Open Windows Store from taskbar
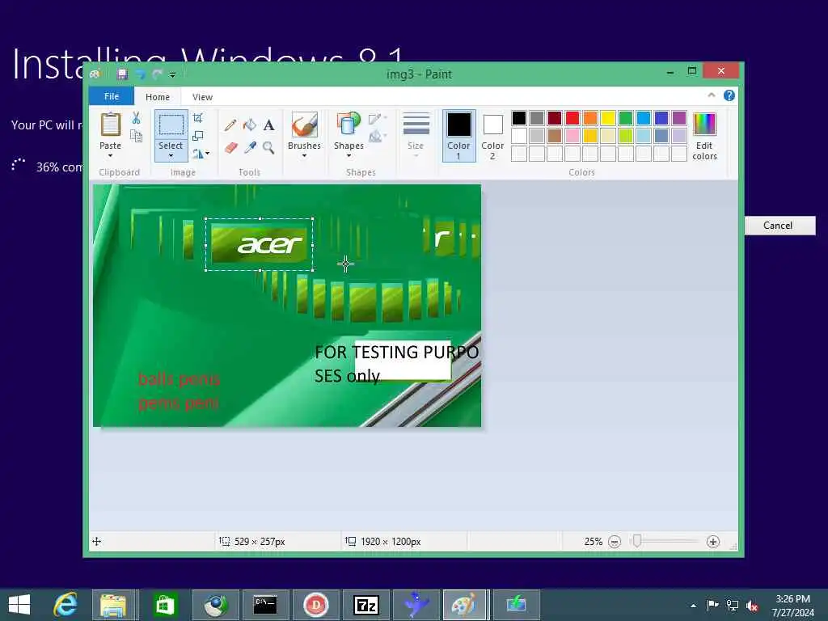The width and height of the screenshot is (828, 621). click(164, 605)
